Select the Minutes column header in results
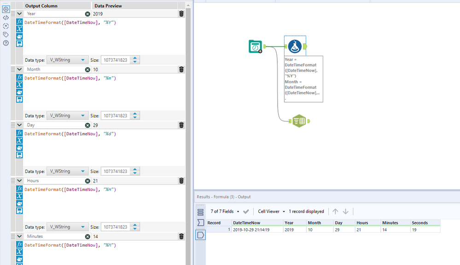 point(395,223)
